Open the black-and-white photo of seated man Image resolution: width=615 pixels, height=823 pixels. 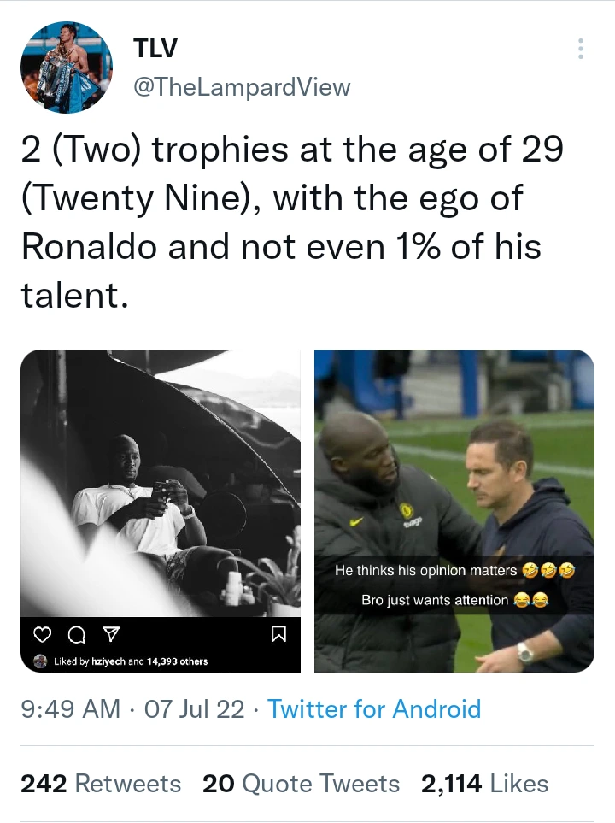click(x=161, y=483)
